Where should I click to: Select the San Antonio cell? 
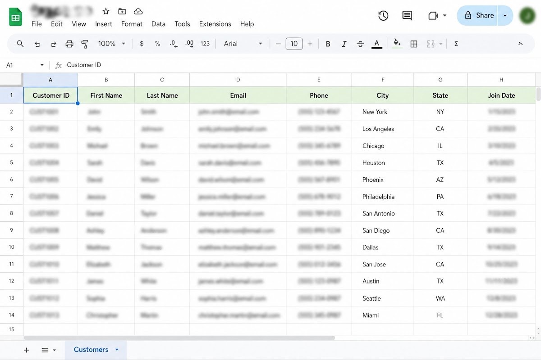[x=383, y=213]
